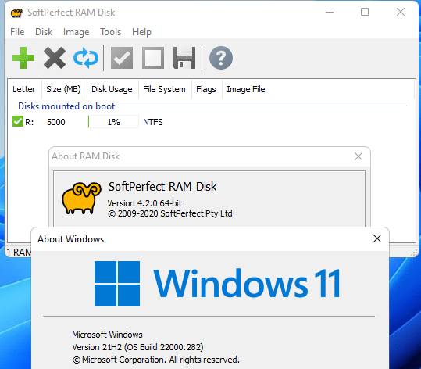The image size is (421, 369).
Task: Close the About Windows dialog
Action: coord(377,238)
